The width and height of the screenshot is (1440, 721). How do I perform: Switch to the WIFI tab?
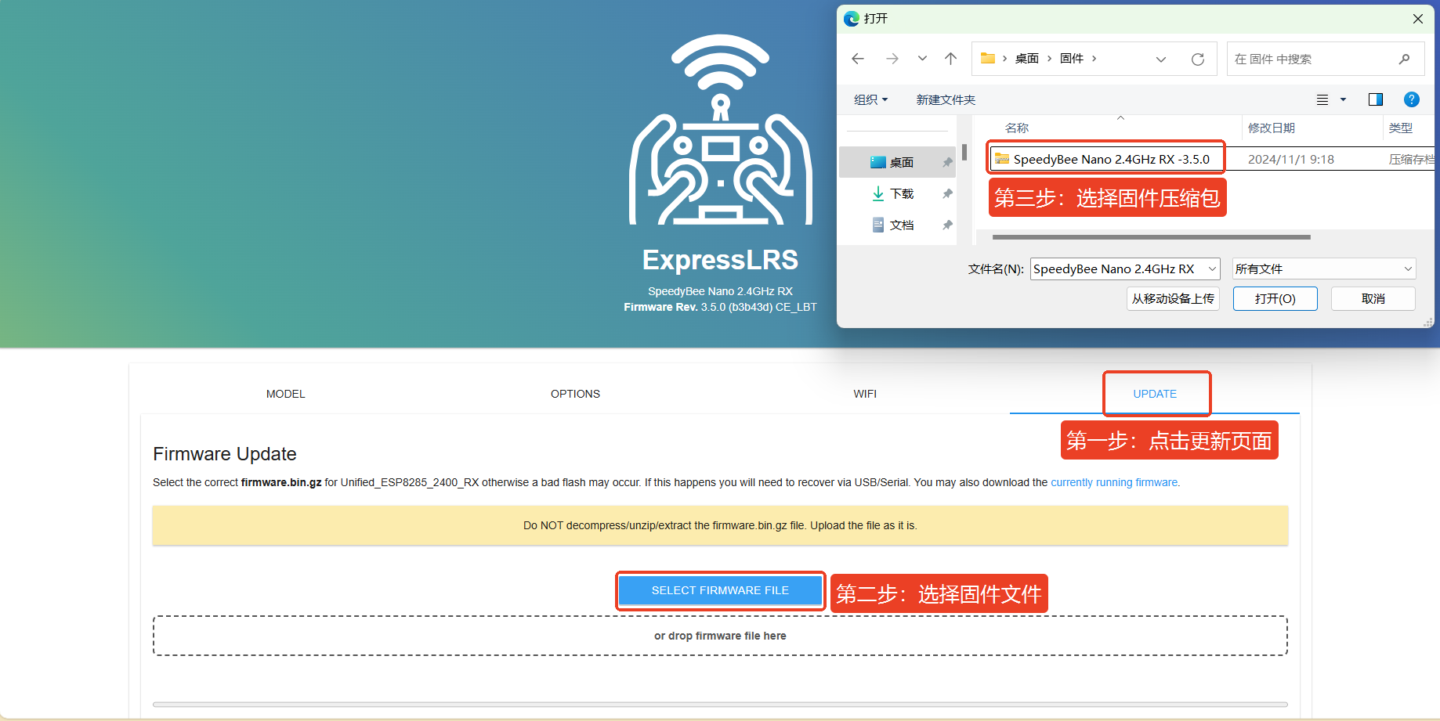[865, 394]
